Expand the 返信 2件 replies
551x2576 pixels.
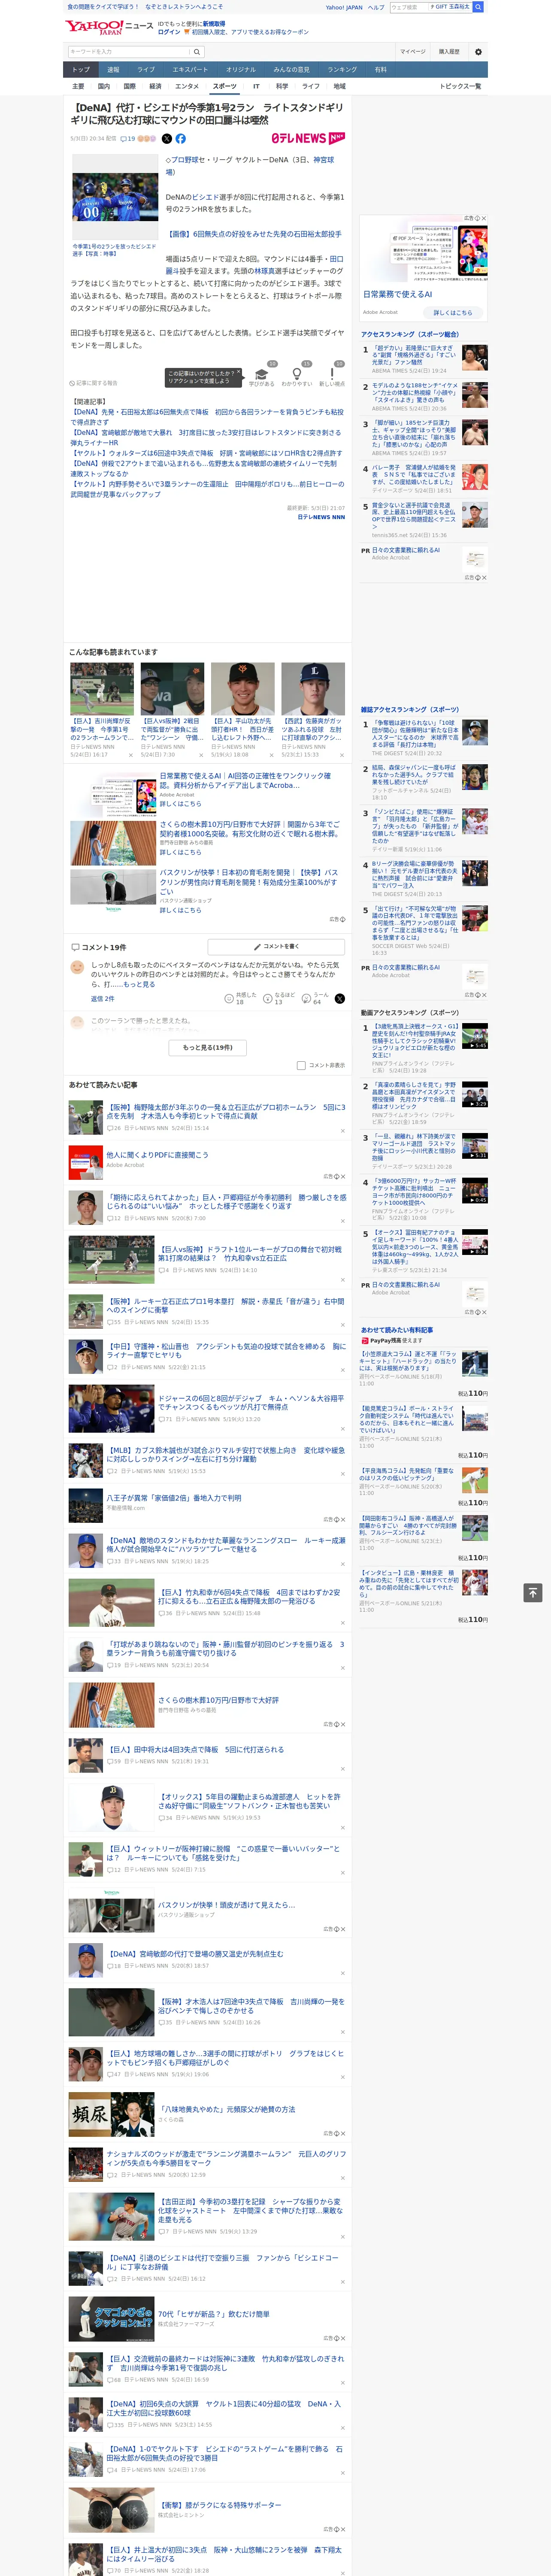point(103,998)
